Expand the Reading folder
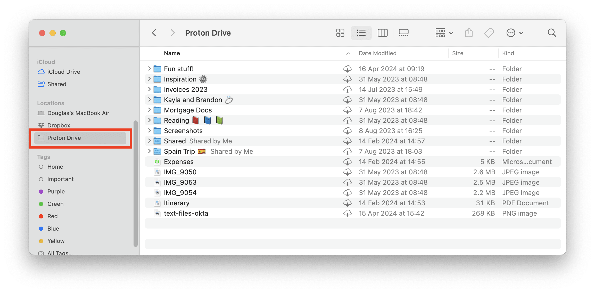The width and height of the screenshot is (595, 293). coord(149,120)
